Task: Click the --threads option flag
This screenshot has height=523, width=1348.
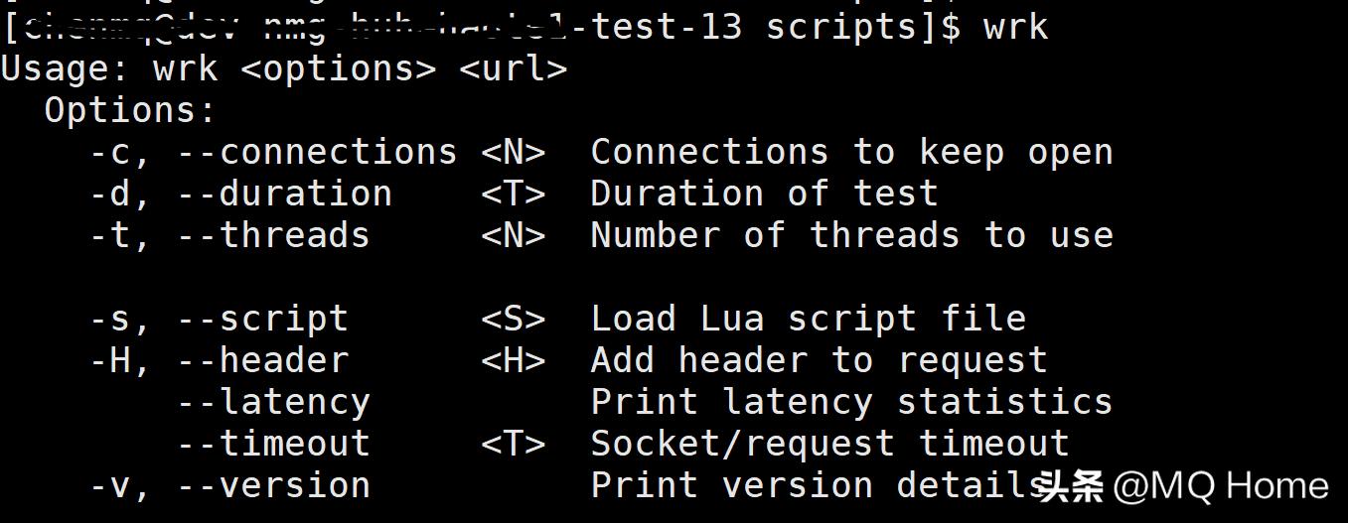Action: (273, 236)
